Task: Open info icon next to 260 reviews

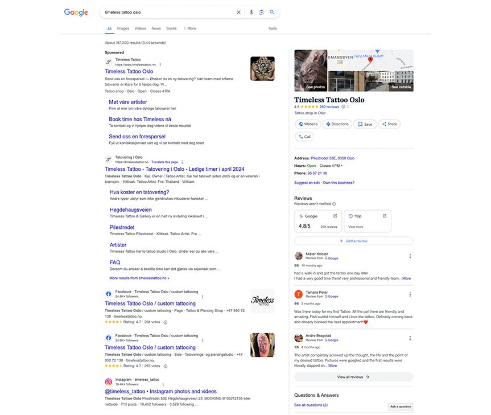Action: [x=343, y=107]
